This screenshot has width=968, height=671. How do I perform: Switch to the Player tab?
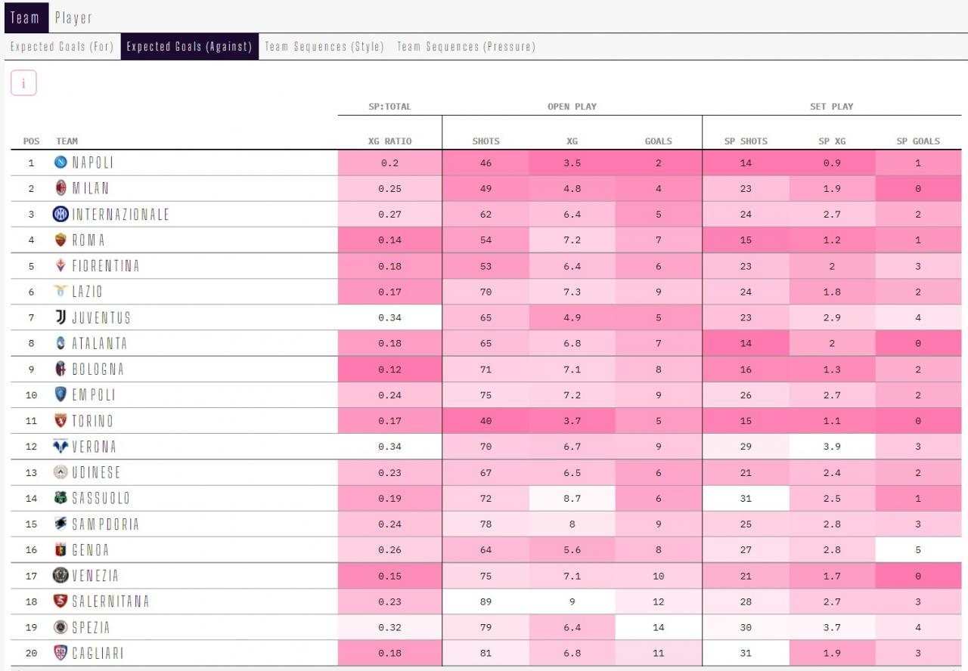(73, 17)
